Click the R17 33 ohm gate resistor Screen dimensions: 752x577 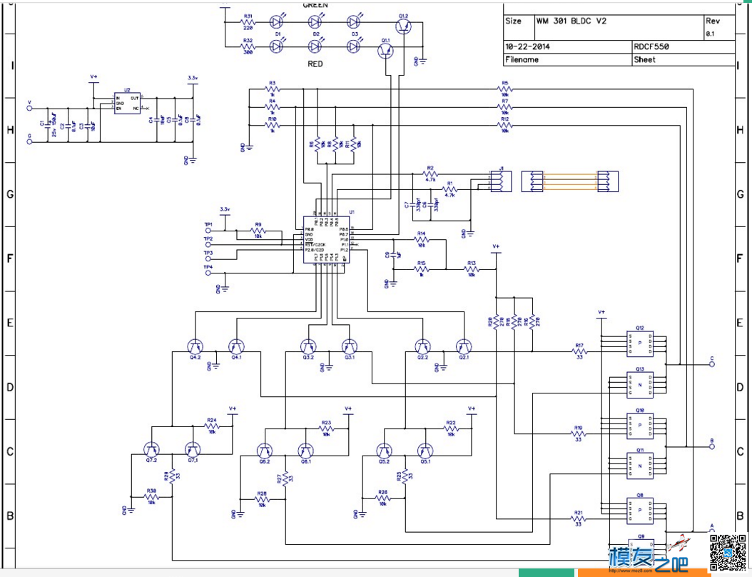579,351
